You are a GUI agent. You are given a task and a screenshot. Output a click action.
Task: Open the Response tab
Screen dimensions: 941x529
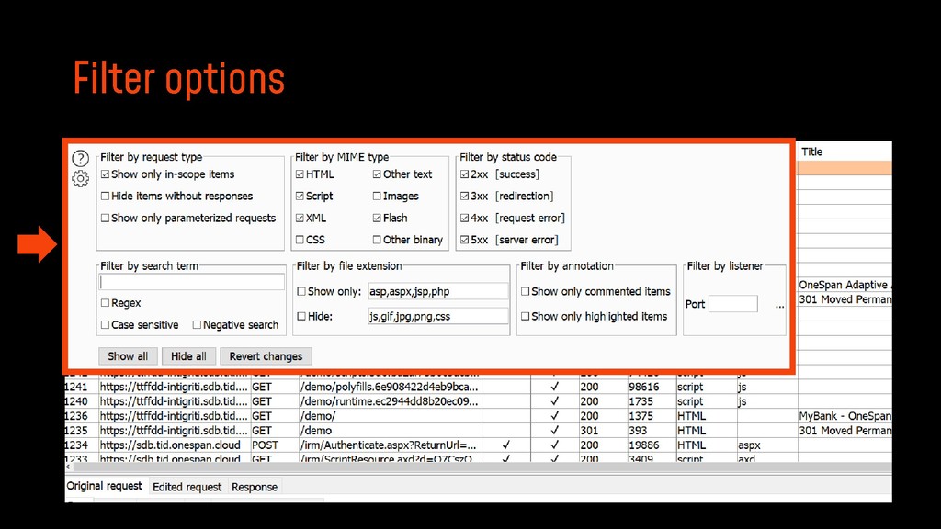coord(255,487)
